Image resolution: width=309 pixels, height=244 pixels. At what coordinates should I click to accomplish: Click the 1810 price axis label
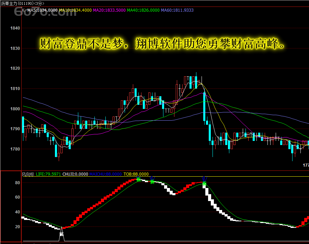(x=15, y=89)
